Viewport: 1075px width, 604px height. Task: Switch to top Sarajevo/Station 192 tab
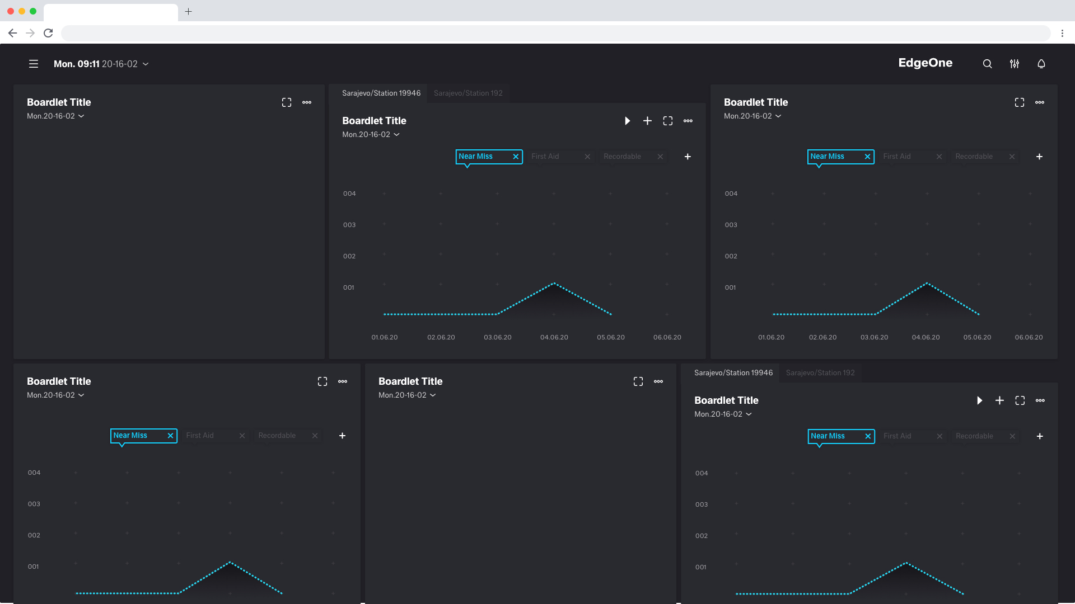click(x=468, y=93)
